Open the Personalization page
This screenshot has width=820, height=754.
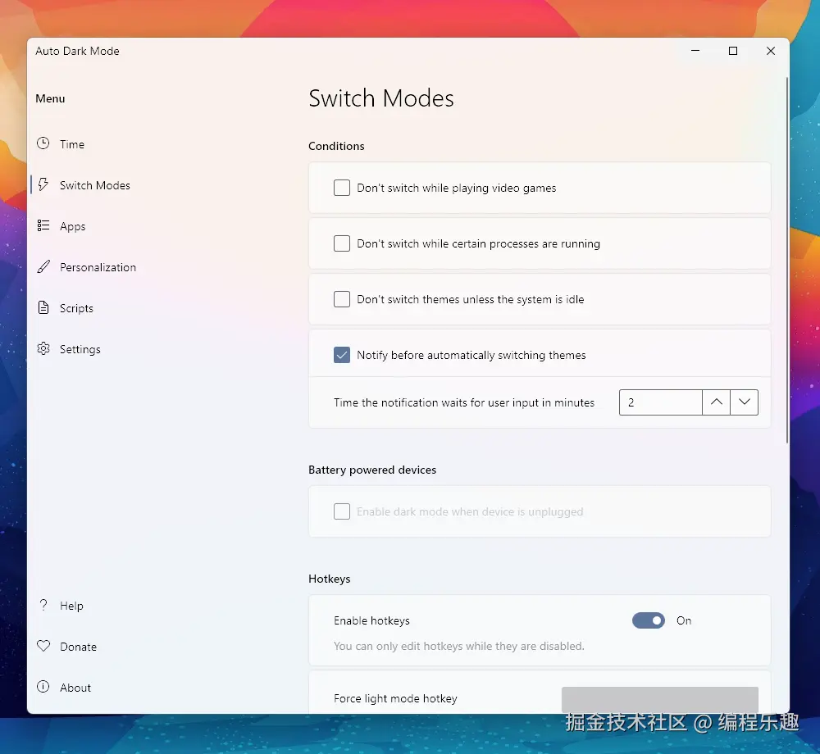(x=98, y=267)
